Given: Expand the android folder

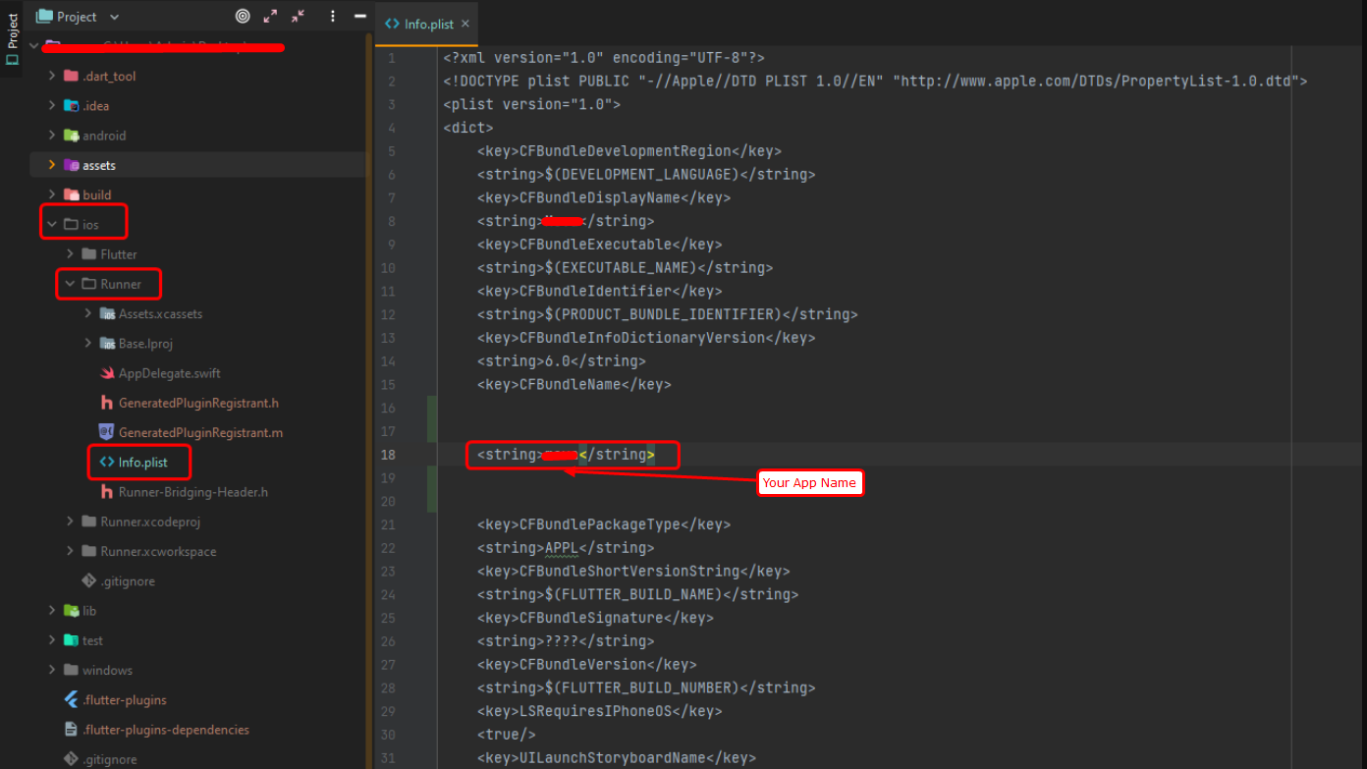Looking at the screenshot, I should [52, 136].
